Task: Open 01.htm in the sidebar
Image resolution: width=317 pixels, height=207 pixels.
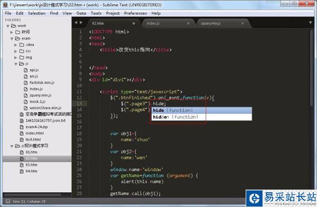Action: click(32, 152)
